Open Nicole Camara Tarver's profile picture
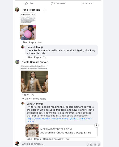The image size is (119, 147). (17, 62)
